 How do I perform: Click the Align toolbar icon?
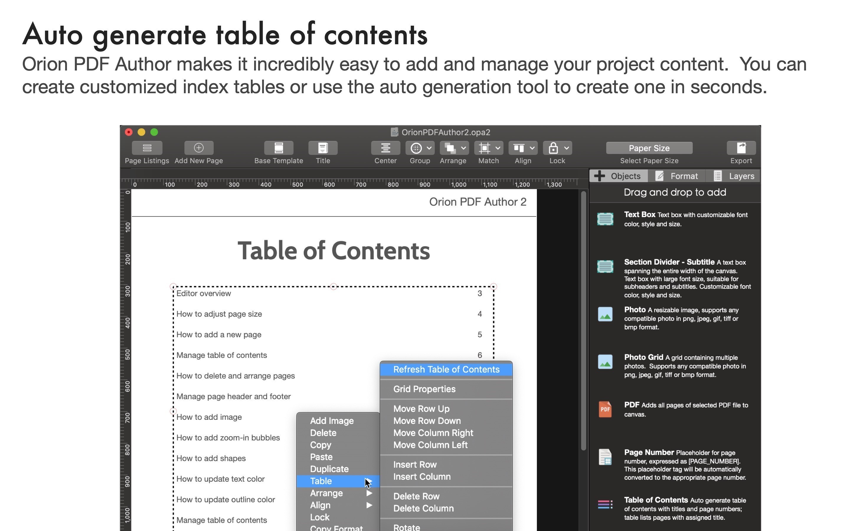point(519,148)
